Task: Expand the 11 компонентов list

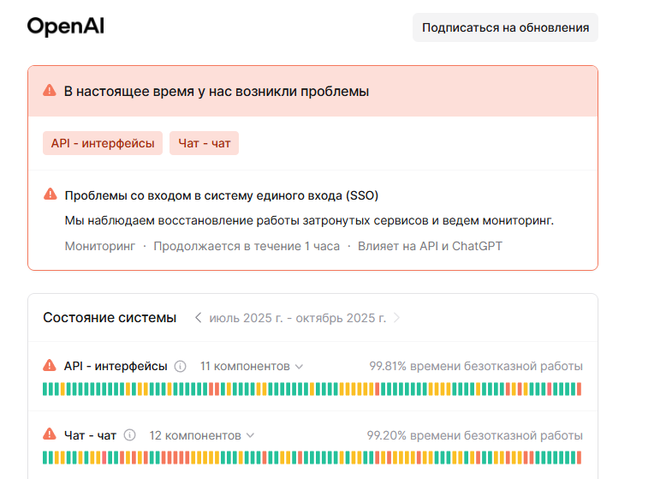Action: pyautogui.click(x=252, y=367)
